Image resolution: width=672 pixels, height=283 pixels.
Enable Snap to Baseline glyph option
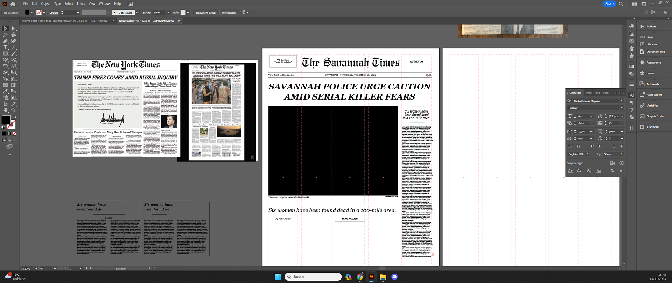click(x=570, y=171)
